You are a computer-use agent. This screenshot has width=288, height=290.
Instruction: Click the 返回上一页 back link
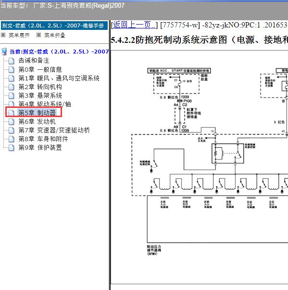coord(134,25)
